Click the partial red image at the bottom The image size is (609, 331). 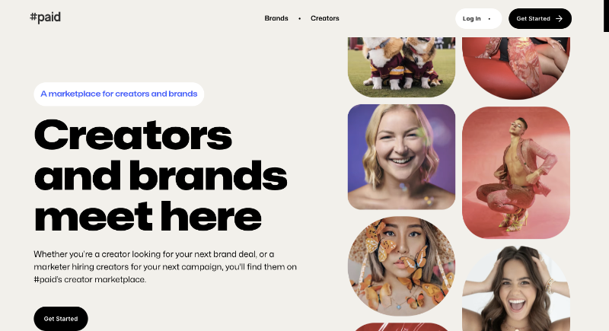click(401, 327)
